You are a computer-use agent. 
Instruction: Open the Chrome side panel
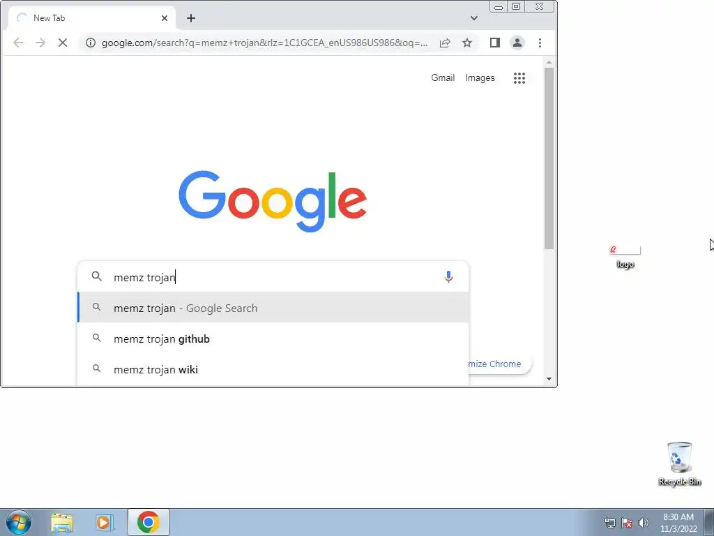click(495, 43)
